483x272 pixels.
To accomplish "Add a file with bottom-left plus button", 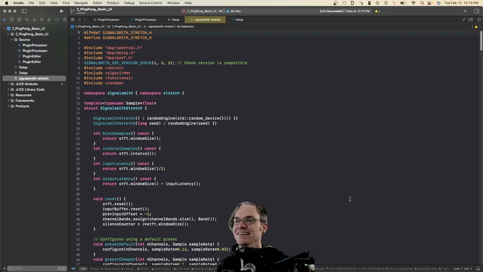I will pos(5,269).
